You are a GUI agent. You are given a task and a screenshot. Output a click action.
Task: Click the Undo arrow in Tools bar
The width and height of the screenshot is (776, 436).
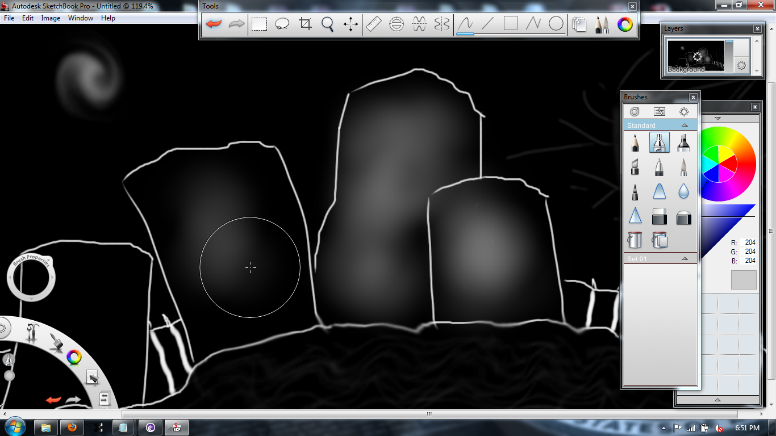point(214,24)
